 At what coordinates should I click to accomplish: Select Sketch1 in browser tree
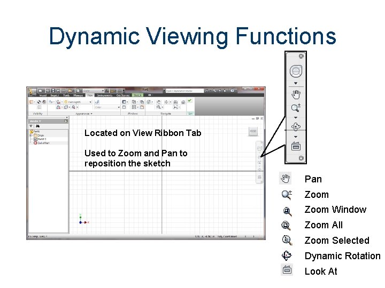click(x=40, y=139)
